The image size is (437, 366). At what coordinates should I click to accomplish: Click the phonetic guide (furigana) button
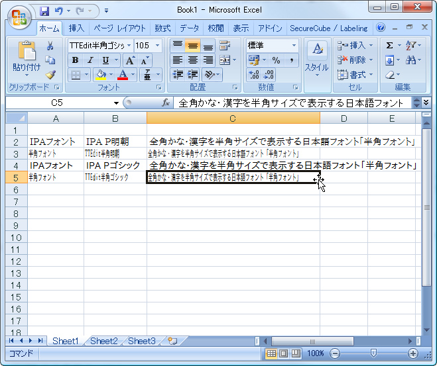click(x=147, y=75)
